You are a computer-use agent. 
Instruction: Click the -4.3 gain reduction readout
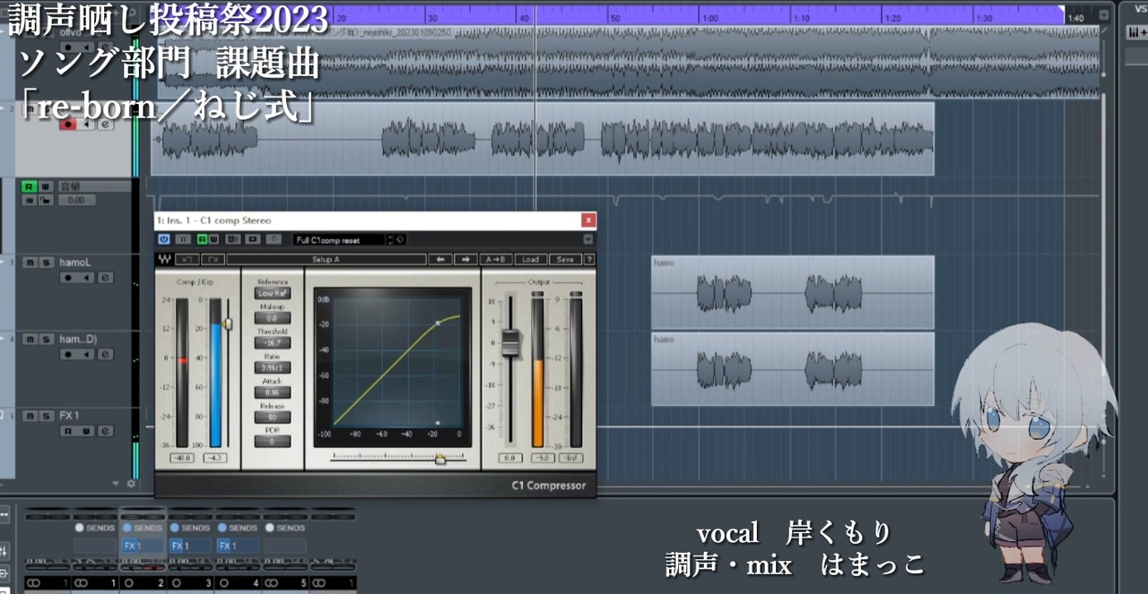[x=215, y=458]
